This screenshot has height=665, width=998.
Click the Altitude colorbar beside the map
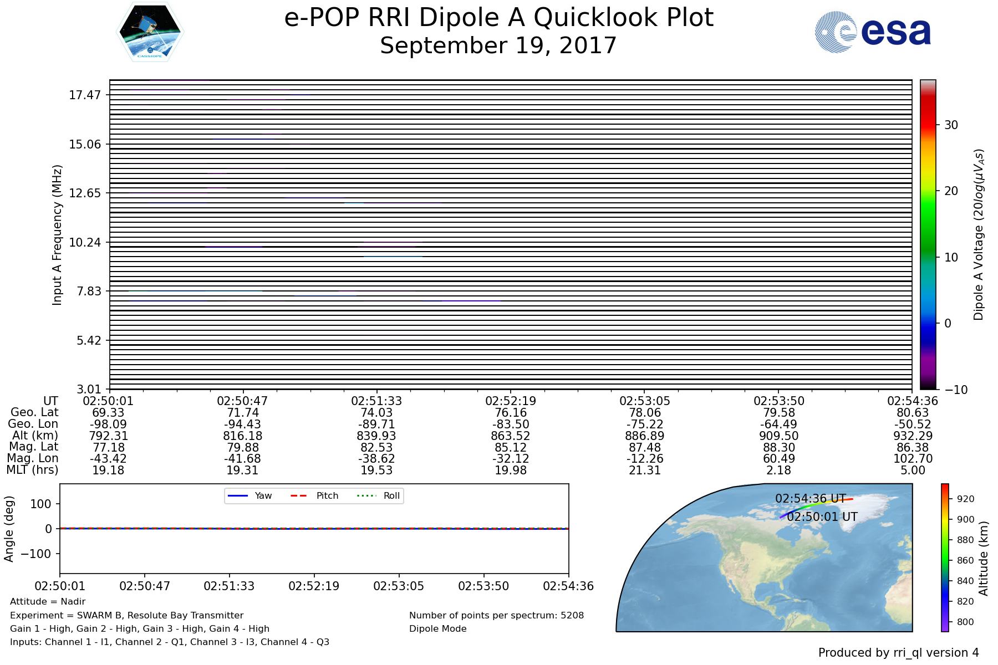(945, 557)
